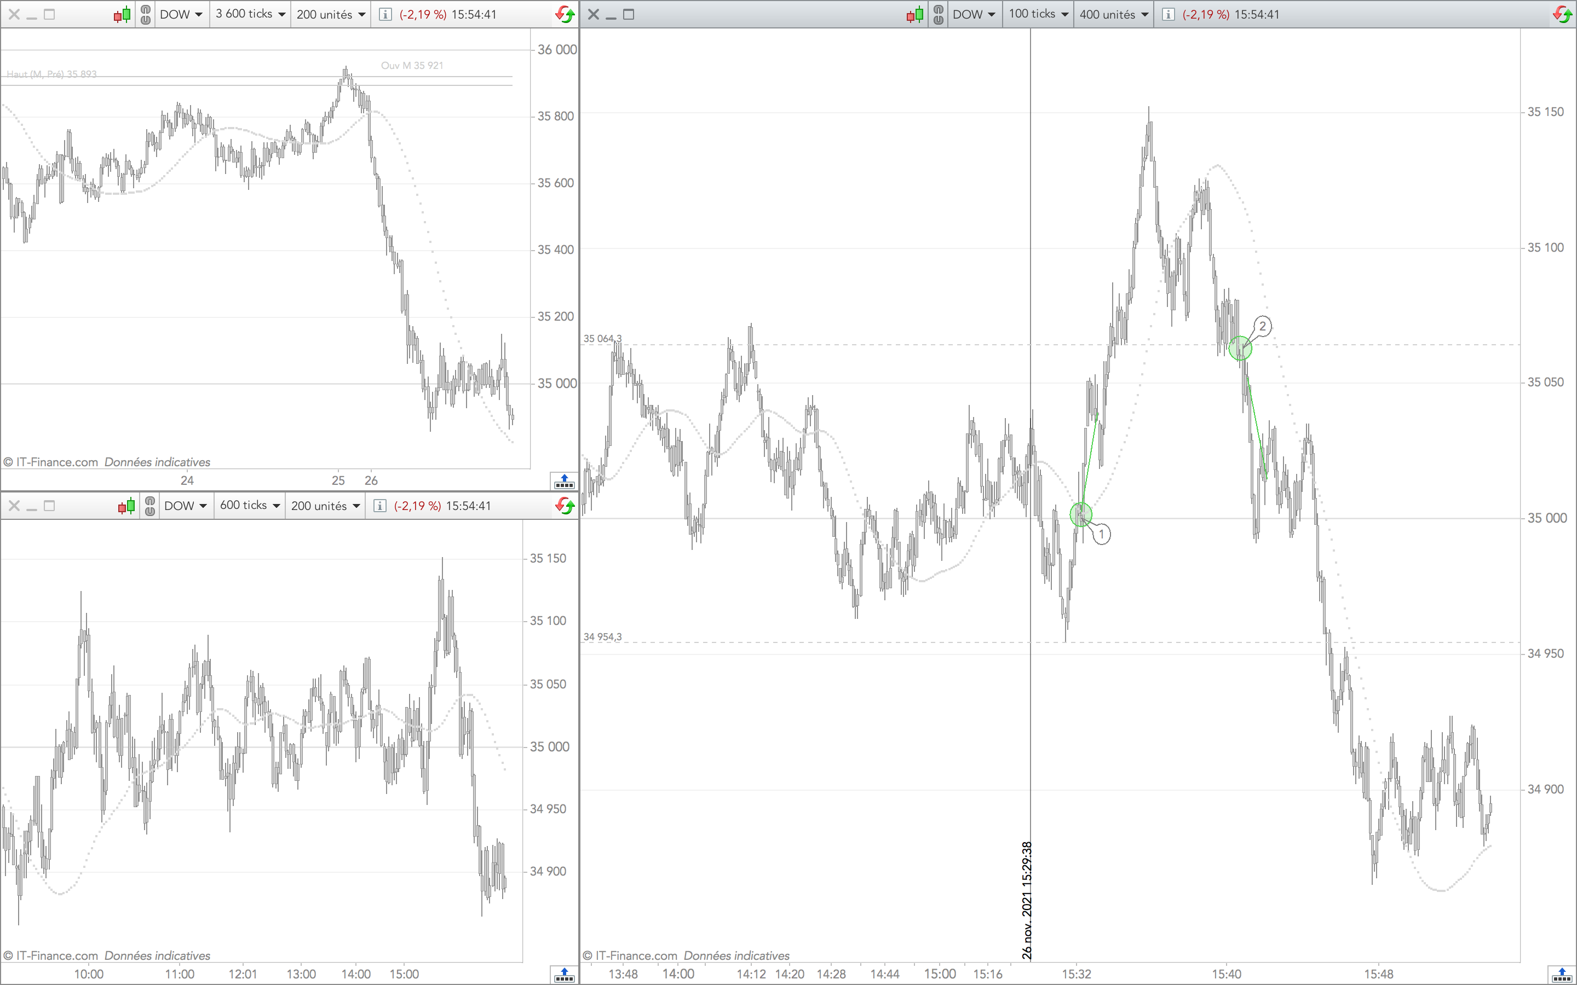This screenshot has width=1577, height=985.
Task: Open 100 ticks timeframe menu
Action: tap(1038, 14)
